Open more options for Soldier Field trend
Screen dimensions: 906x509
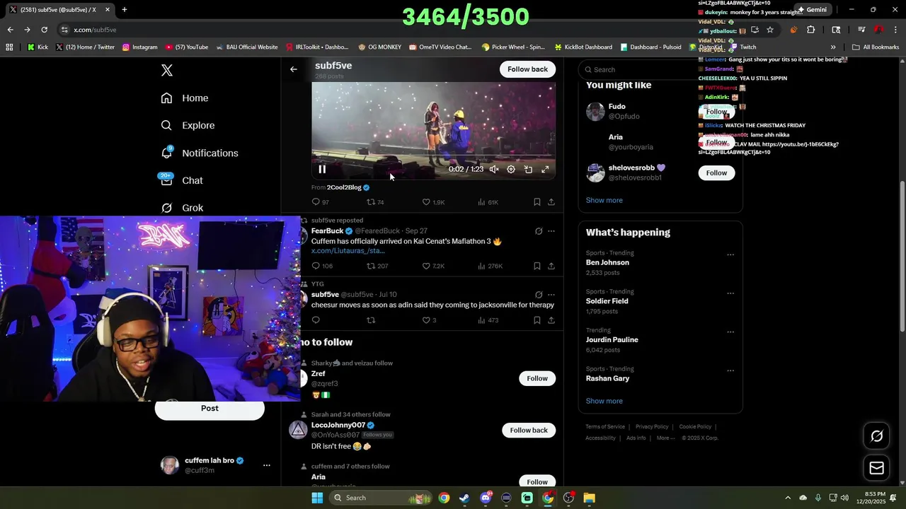tap(730, 293)
